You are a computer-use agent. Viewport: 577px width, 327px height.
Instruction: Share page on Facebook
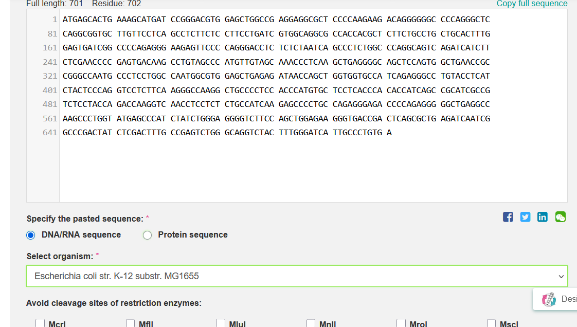click(x=508, y=217)
